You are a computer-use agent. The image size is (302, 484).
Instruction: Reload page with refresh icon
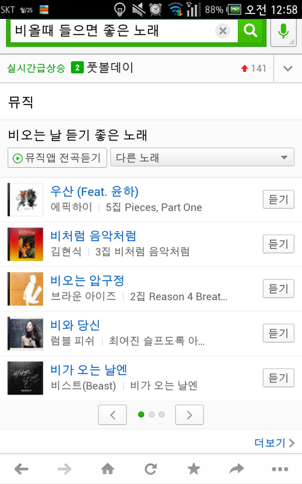click(x=151, y=469)
